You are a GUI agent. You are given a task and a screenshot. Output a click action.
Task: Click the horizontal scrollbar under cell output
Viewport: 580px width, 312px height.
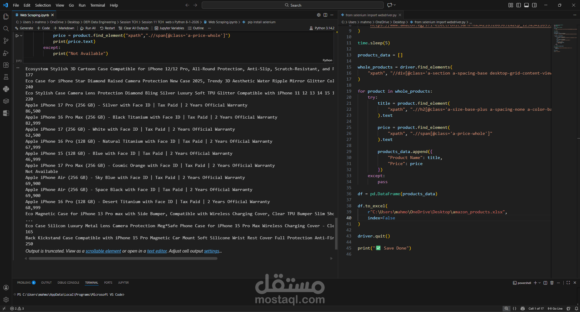click(123, 258)
